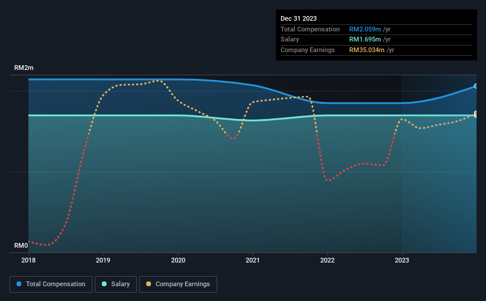Click the 2020 x-axis label

point(178,260)
